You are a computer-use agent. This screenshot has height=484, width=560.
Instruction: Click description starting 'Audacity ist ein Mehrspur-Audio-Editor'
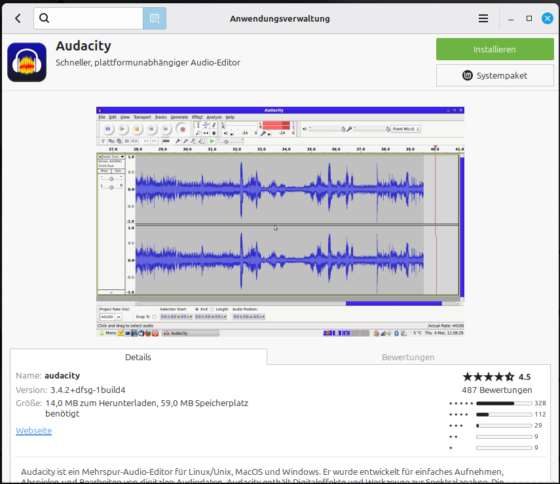point(262,477)
